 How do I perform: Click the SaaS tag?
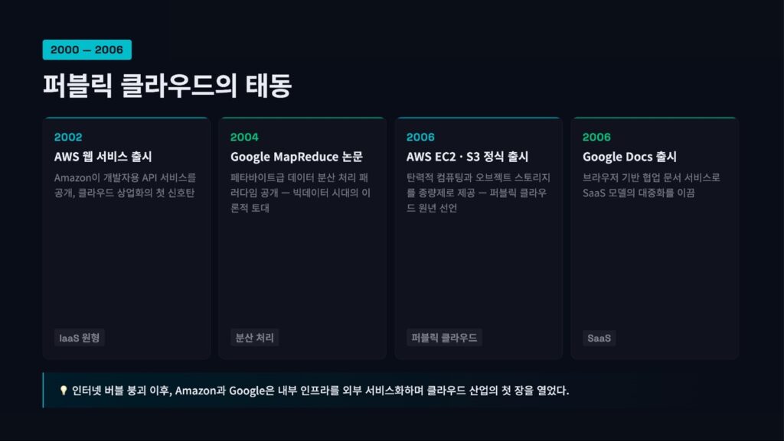(599, 338)
